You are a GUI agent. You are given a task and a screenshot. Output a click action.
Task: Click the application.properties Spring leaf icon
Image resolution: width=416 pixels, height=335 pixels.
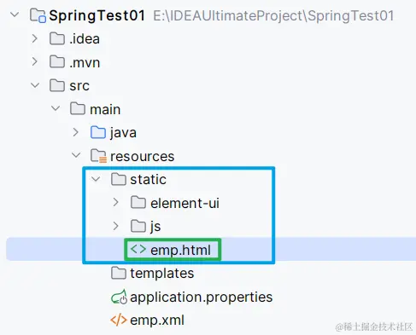click(119, 297)
